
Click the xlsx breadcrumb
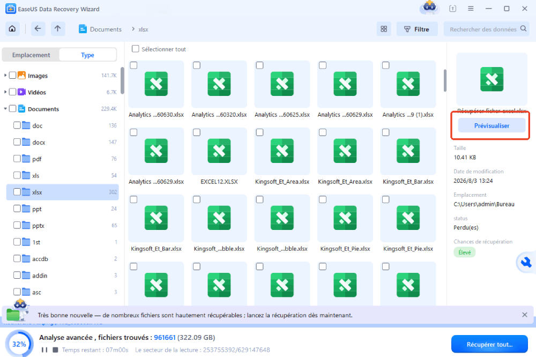coord(143,29)
